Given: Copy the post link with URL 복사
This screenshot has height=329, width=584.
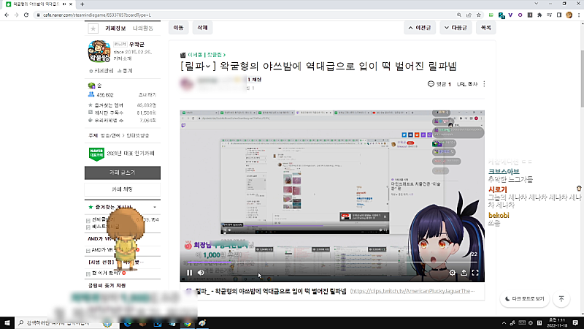Looking at the screenshot, I should [x=467, y=84].
